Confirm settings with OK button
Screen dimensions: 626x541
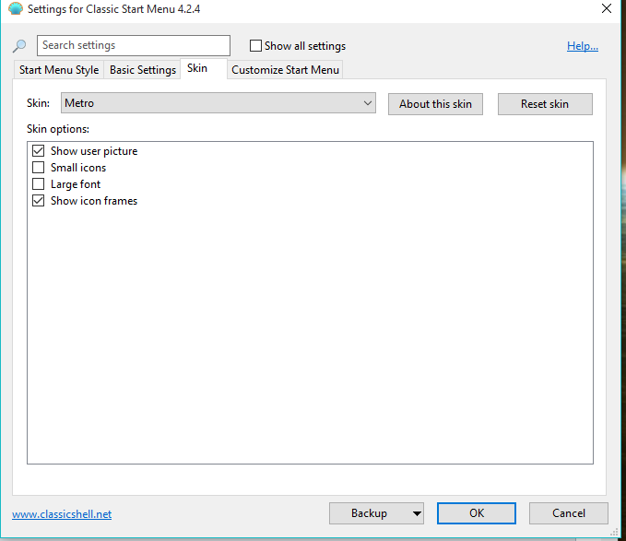coord(477,513)
